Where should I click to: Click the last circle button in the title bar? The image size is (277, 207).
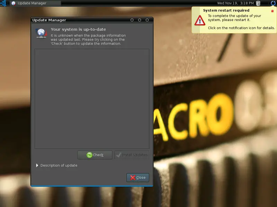[147, 20]
